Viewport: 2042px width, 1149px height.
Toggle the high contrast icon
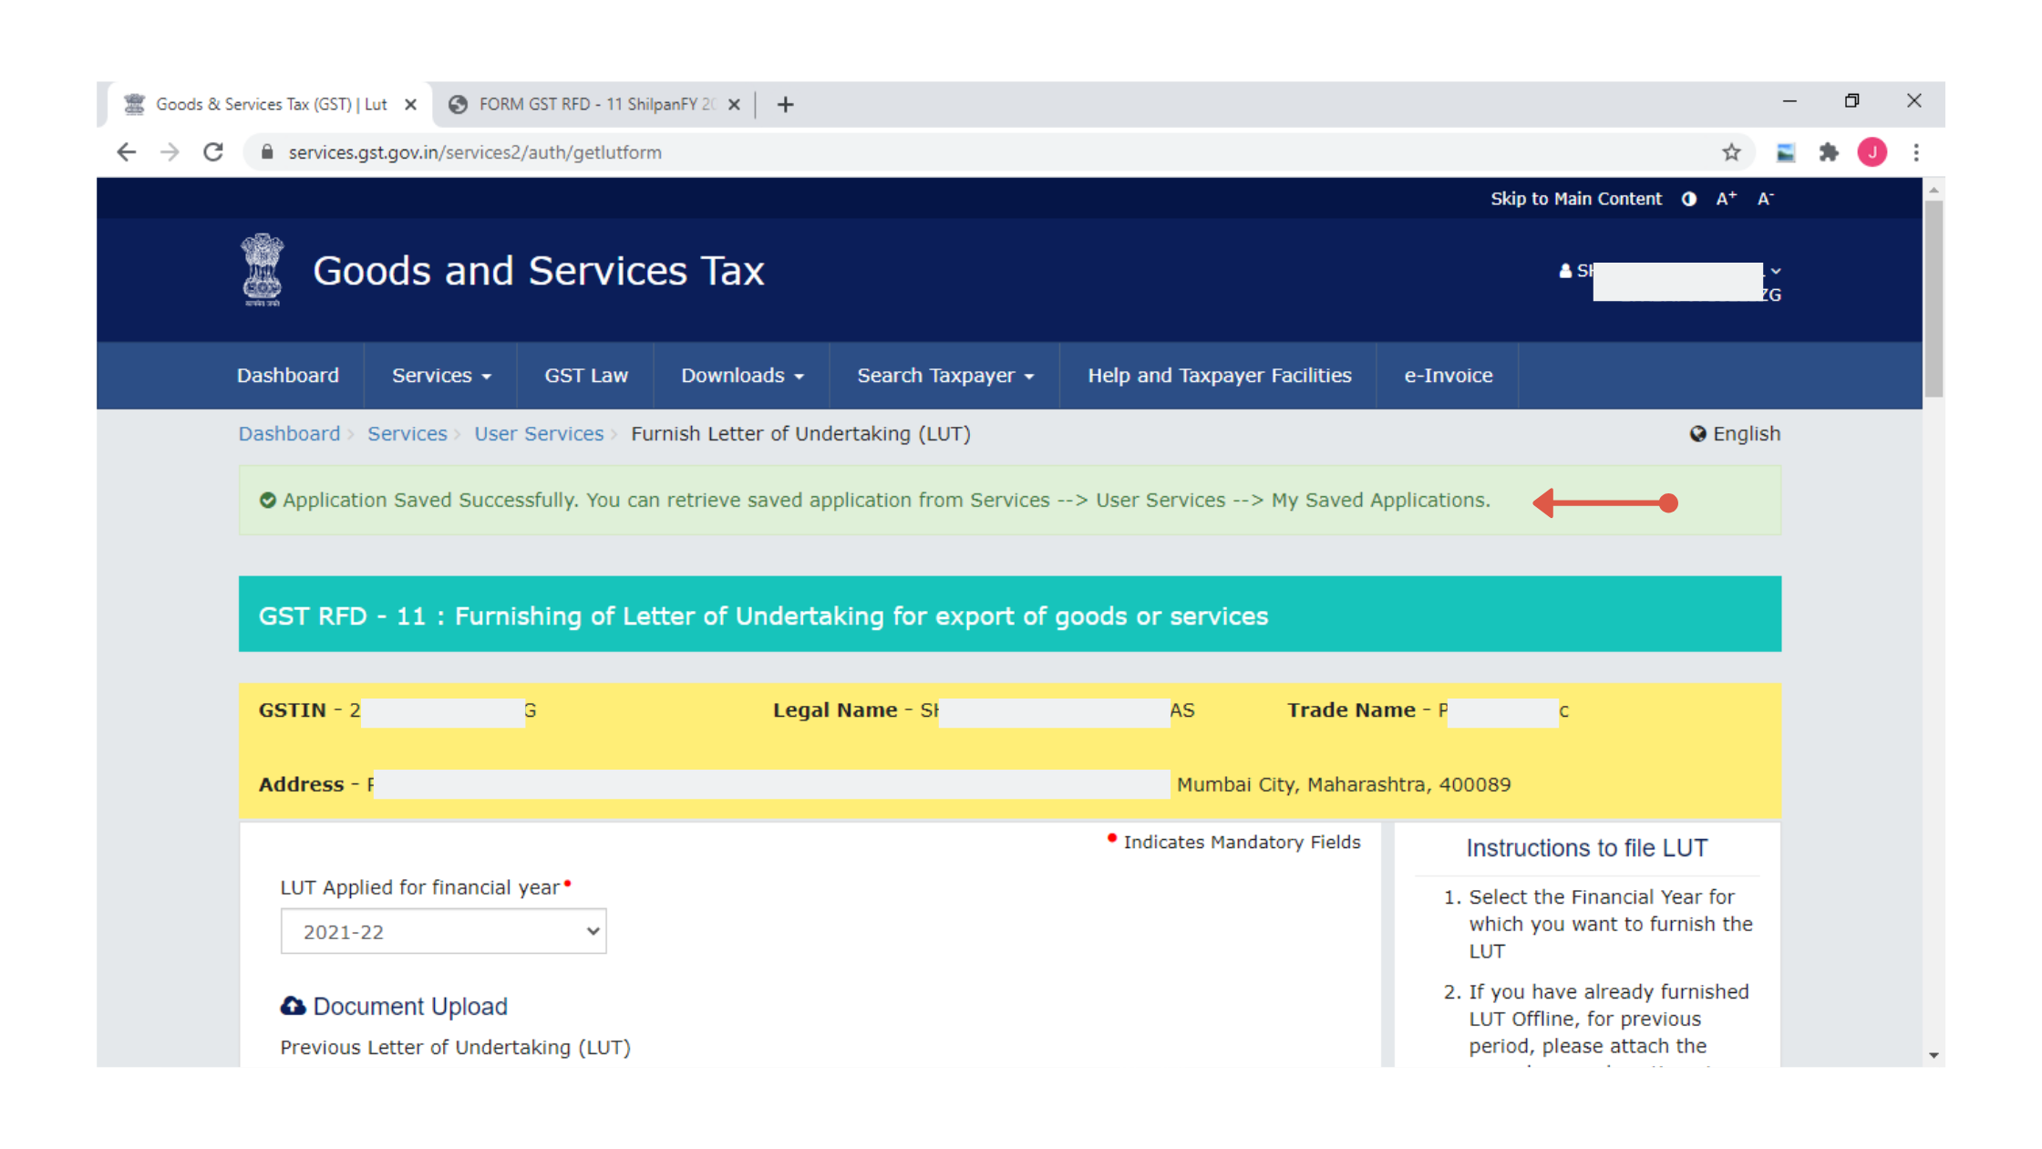click(1689, 199)
